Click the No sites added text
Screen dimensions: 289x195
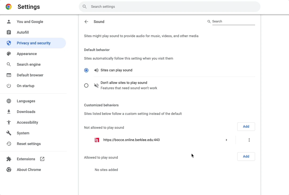(106, 170)
